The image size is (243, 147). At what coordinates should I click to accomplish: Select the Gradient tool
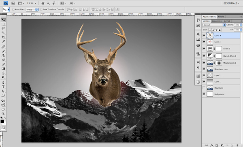(x=3, y=68)
